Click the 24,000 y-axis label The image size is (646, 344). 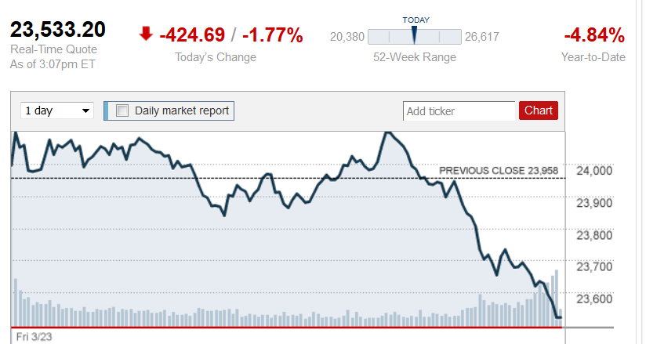click(594, 171)
